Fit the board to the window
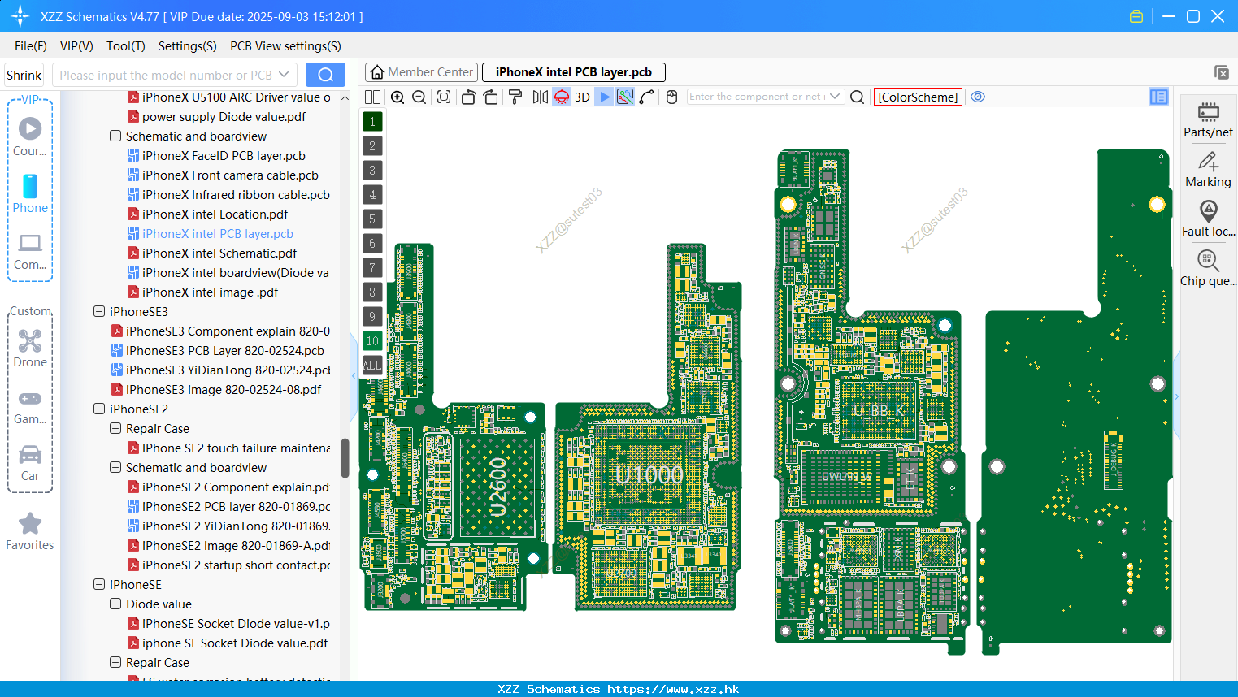The height and width of the screenshot is (697, 1238). coord(444,97)
